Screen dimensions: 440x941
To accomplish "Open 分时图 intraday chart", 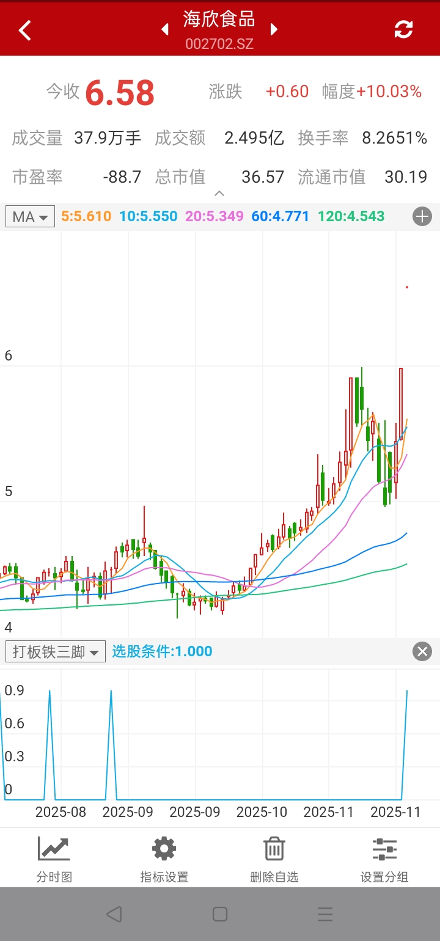I will click(54, 860).
